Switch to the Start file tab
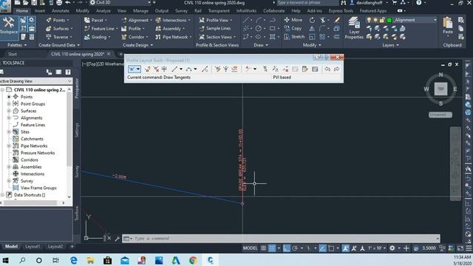The image size is (473, 266). [13, 54]
